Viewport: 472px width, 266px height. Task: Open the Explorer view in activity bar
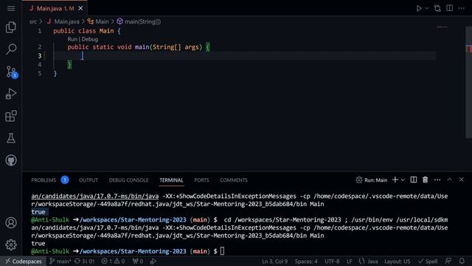coord(11,27)
